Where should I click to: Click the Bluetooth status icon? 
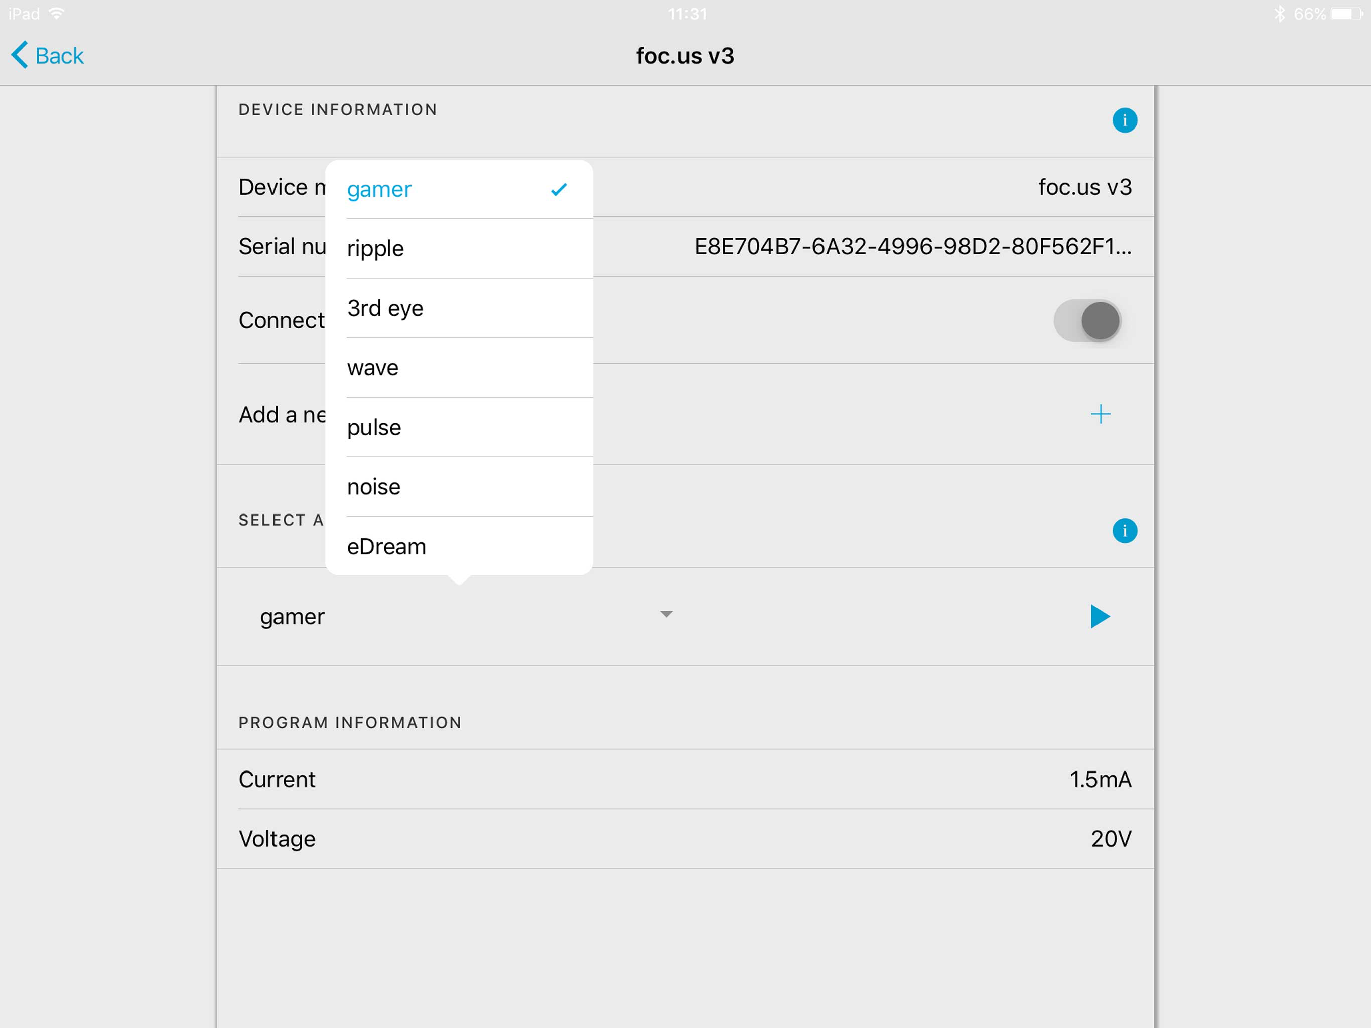tap(1279, 14)
